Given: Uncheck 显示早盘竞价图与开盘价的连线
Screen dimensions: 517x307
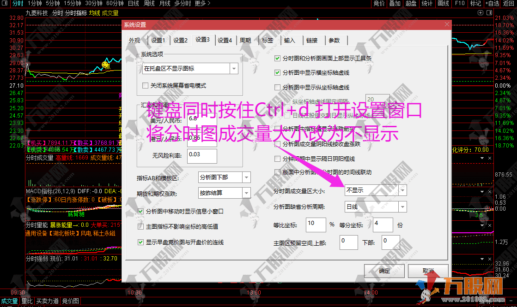Looking at the screenshot, I should coord(141,242).
